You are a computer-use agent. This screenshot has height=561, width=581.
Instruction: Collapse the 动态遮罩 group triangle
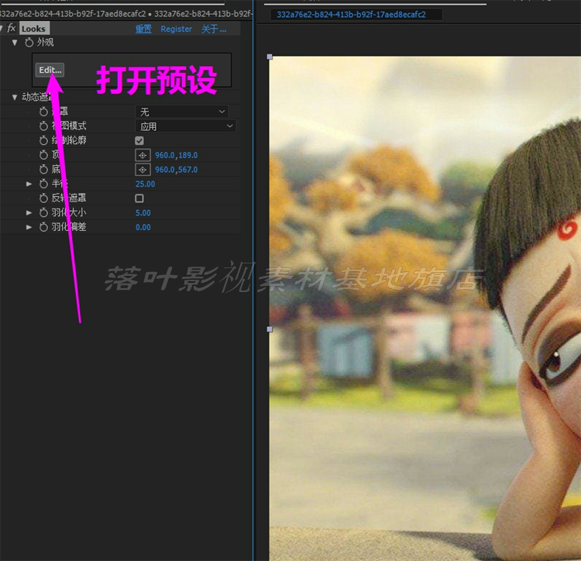pyautogui.click(x=15, y=97)
